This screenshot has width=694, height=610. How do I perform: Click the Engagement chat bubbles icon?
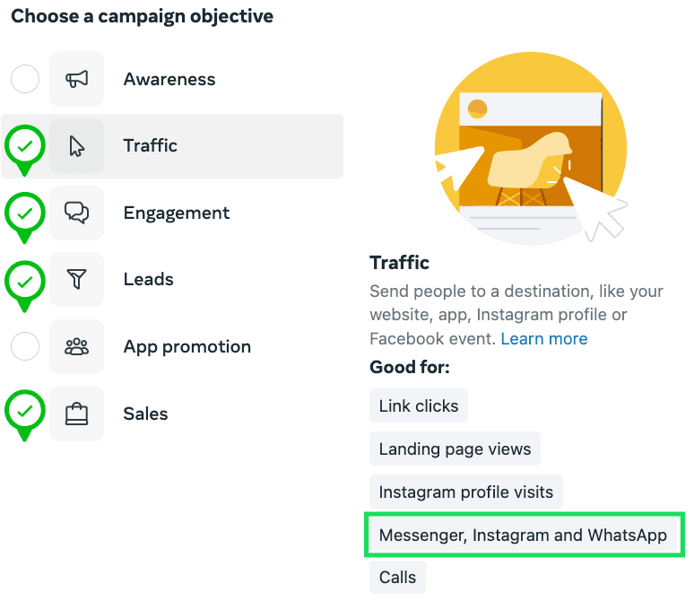pyautogui.click(x=76, y=213)
